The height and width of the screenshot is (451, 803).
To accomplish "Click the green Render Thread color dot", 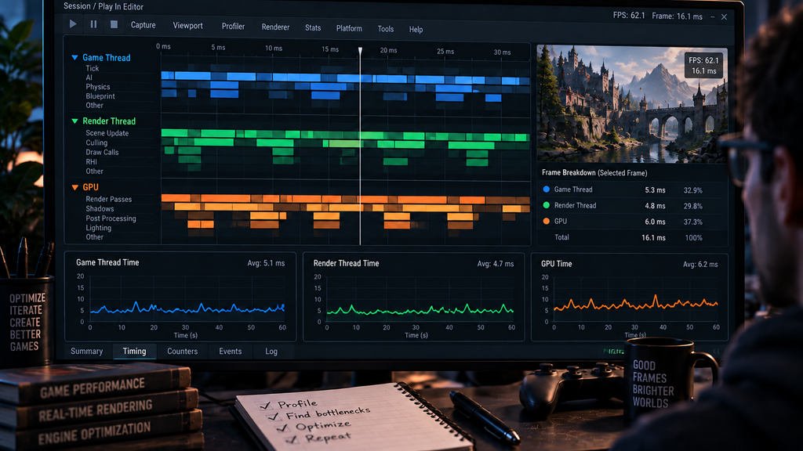I will tap(546, 205).
